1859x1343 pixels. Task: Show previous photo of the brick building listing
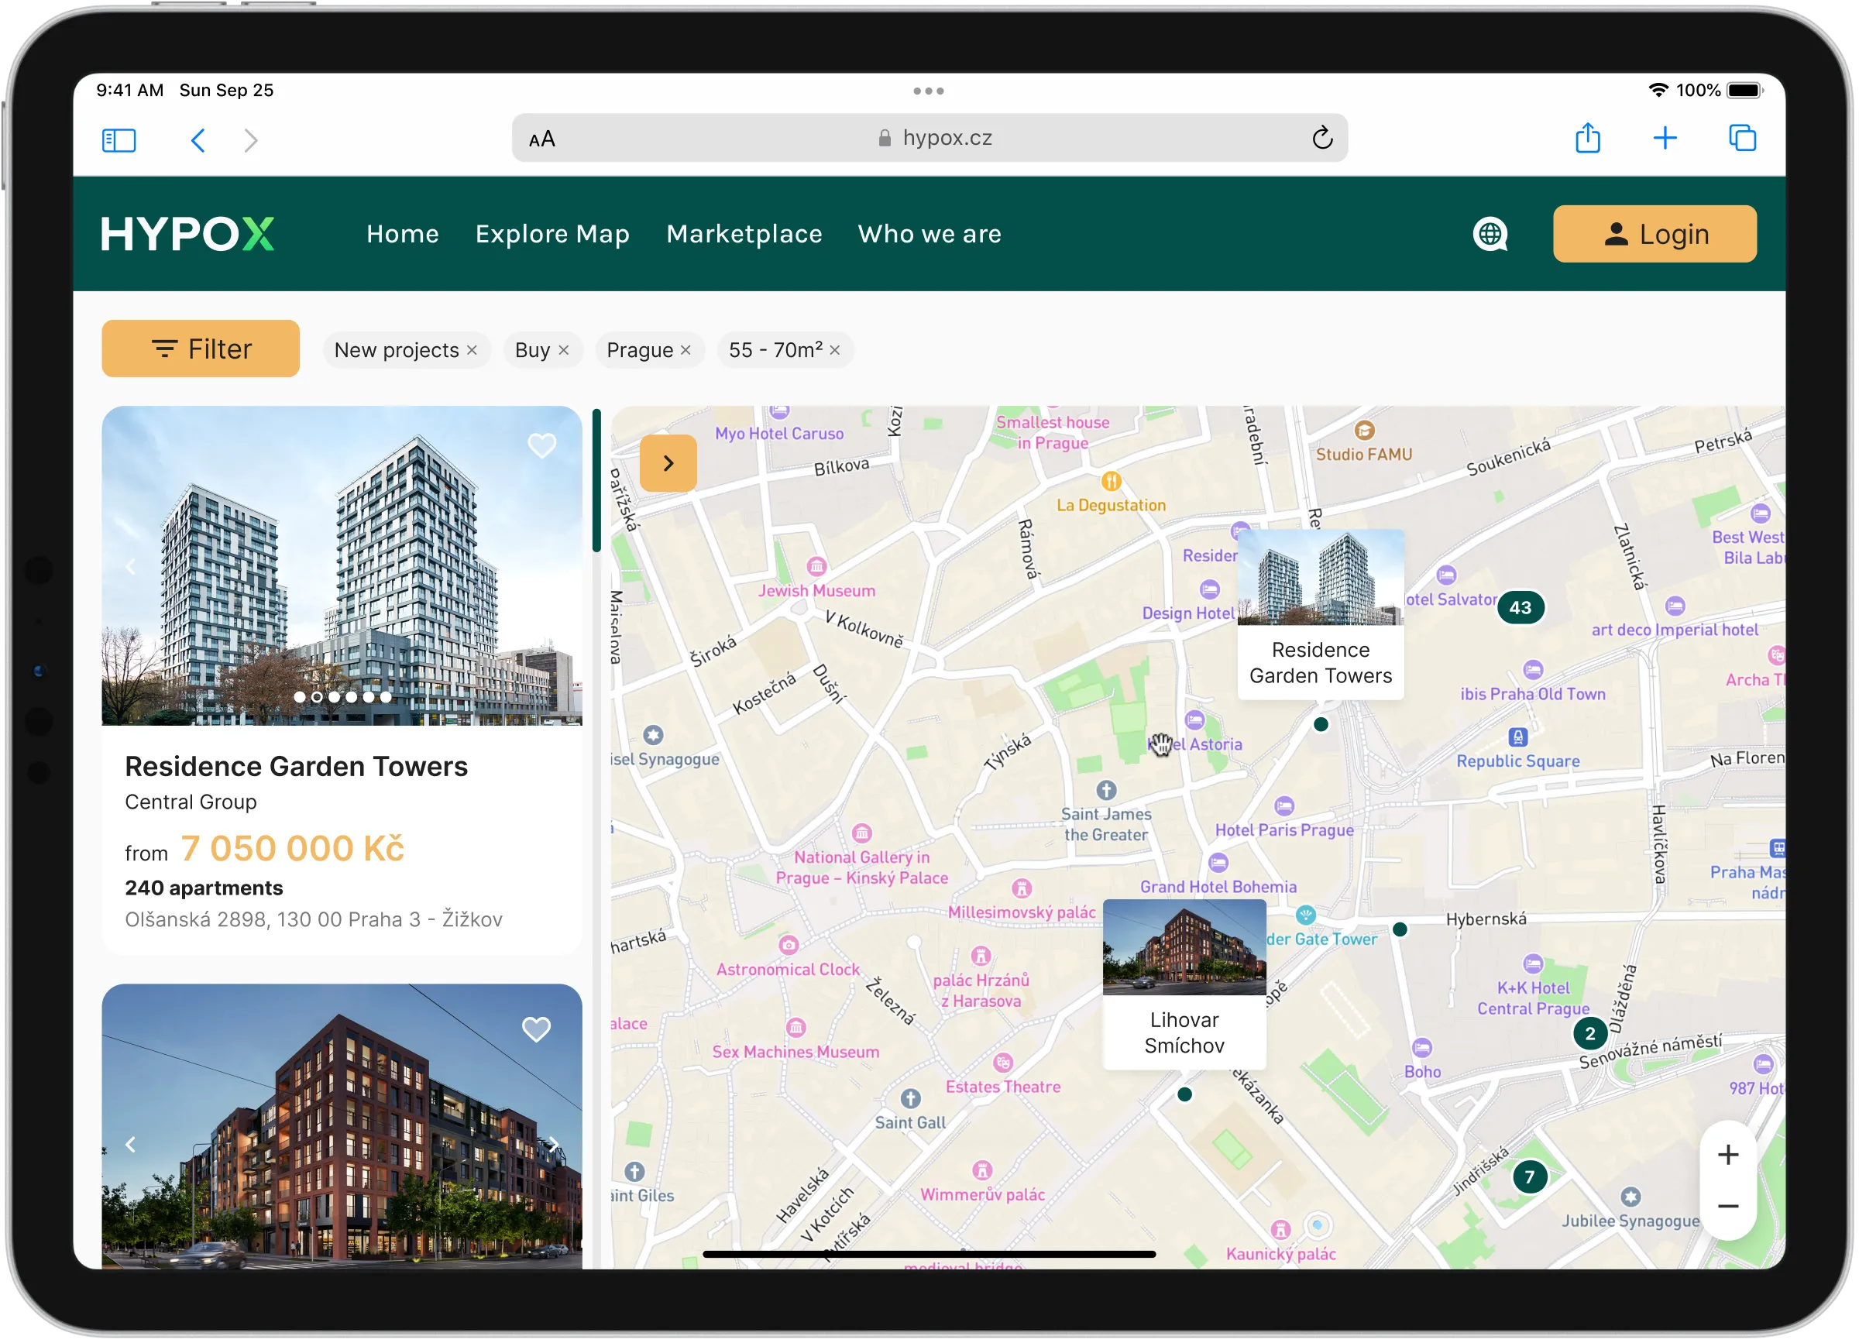pos(130,1145)
